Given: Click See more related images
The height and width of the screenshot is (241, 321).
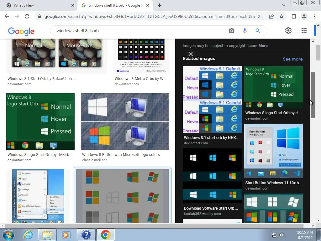Looking at the screenshot, I should [292, 59].
